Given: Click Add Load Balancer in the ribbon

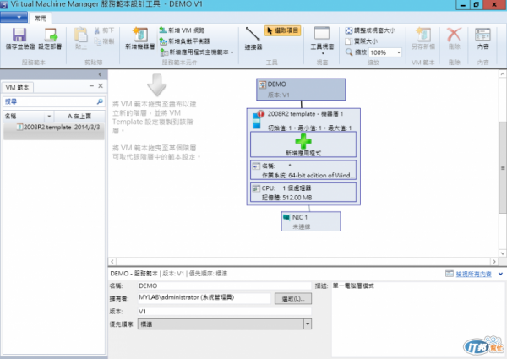Looking at the screenshot, I should click(x=184, y=41).
